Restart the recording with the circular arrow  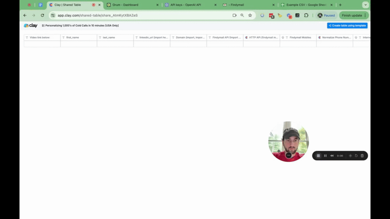[356, 156]
